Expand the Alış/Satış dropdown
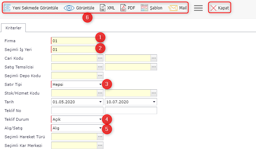The height and width of the screenshot is (149, 256). click(x=100, y=128)
